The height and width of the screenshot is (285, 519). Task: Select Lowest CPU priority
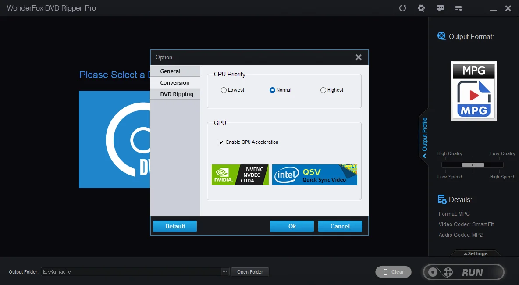tap(224, 90)
